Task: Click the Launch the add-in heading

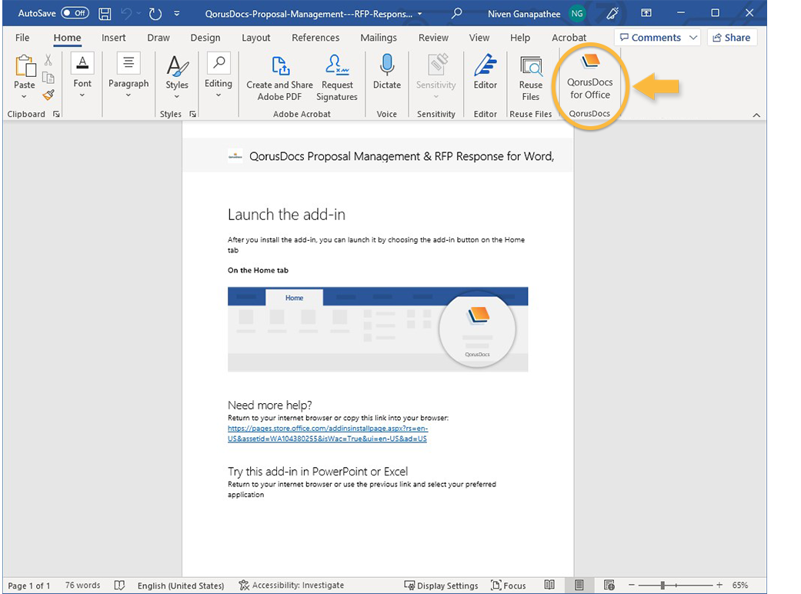Action: pos(286,215)
